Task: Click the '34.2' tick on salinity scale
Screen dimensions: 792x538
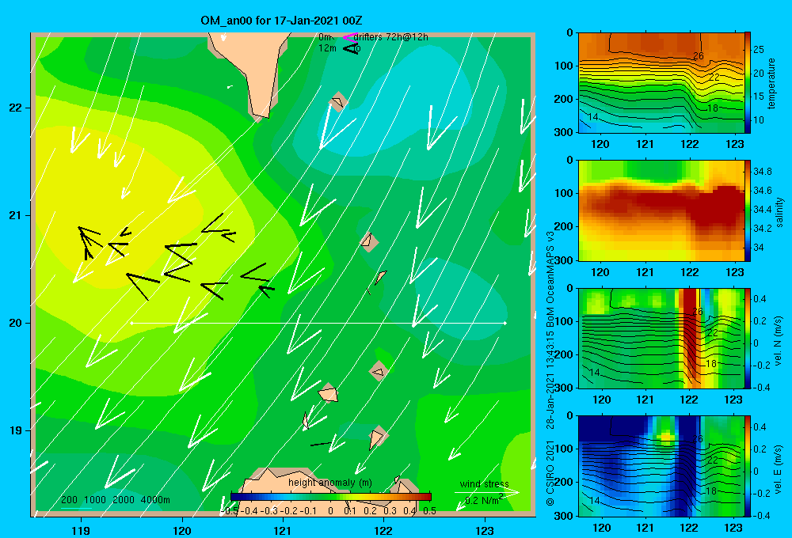Action: pyautogui.click(x=762, y=229)
